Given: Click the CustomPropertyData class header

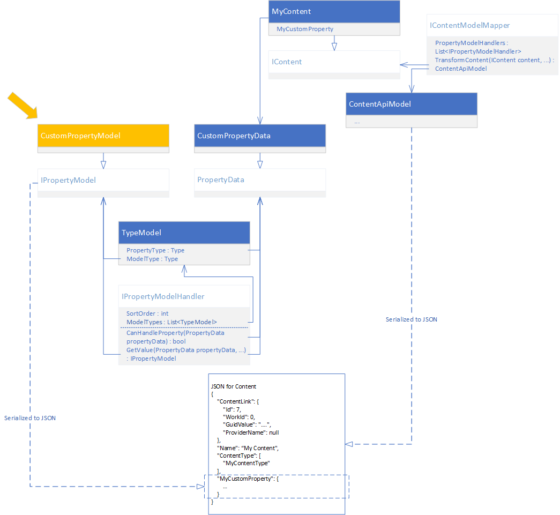Looking at the screenshot, I should pos(259,136).
